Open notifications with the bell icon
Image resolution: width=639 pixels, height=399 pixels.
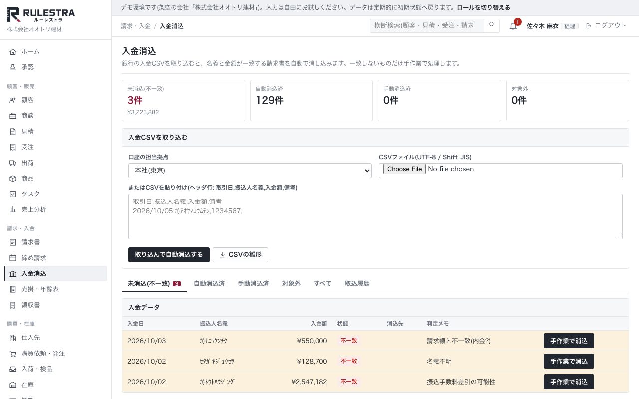point(513,26)
